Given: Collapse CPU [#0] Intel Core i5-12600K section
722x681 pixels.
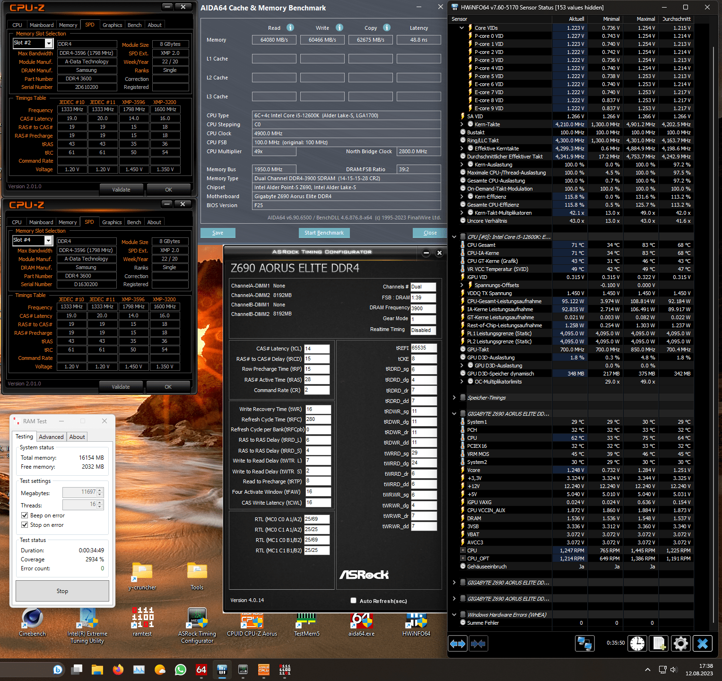Looking at the screenshot, I should click(454, 237).
